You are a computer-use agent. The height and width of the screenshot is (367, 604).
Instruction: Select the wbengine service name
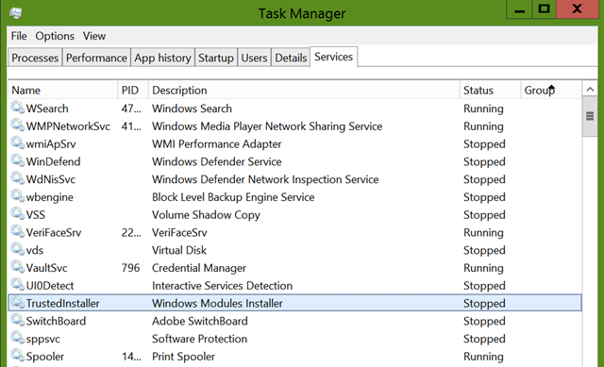50,197
